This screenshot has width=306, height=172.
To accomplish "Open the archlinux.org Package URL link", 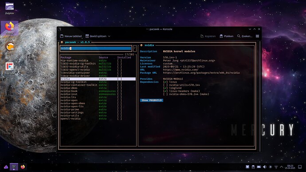I will tap(201, 73).
